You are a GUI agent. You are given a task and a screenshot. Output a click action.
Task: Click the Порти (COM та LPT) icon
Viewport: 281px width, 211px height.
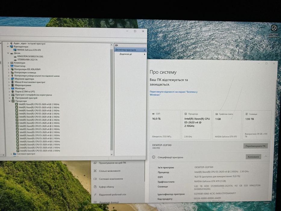pos(13,92)
